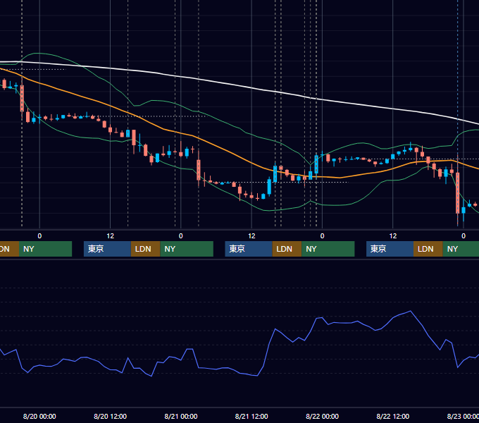Click hour label 0 above 8/20 00:00
This screenshot has height=423, width=479.
coord(39,236)
